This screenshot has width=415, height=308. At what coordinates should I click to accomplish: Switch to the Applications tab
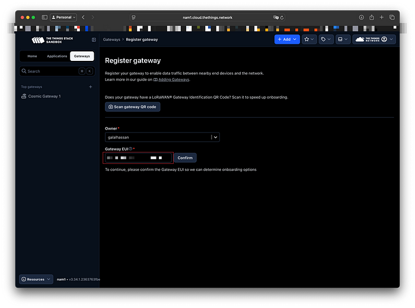point(57,56)
